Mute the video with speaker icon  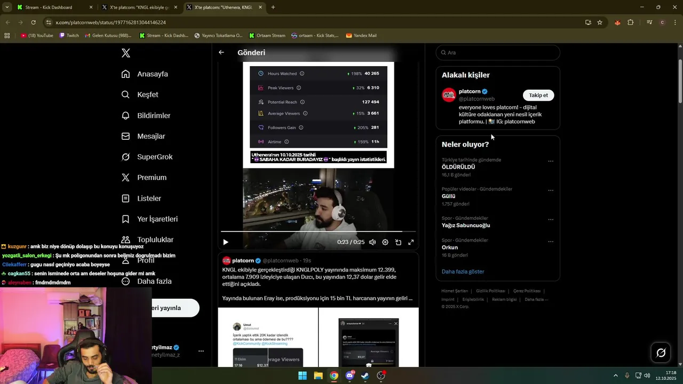click(372, 242)
